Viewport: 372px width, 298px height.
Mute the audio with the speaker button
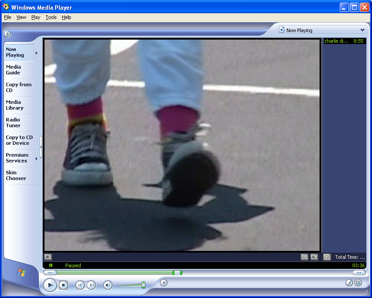[x=108, y=285]
